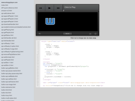Open api-linkHandler-alt.html
The height and width of the screenshot is (101, 135).
9,38
